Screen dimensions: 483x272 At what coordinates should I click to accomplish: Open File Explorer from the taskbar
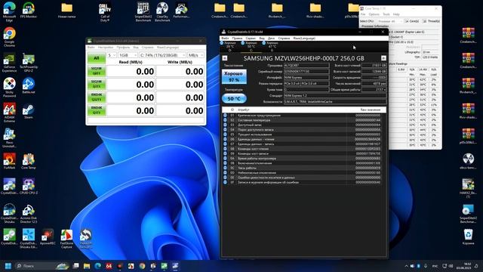(x=87, y=266)
